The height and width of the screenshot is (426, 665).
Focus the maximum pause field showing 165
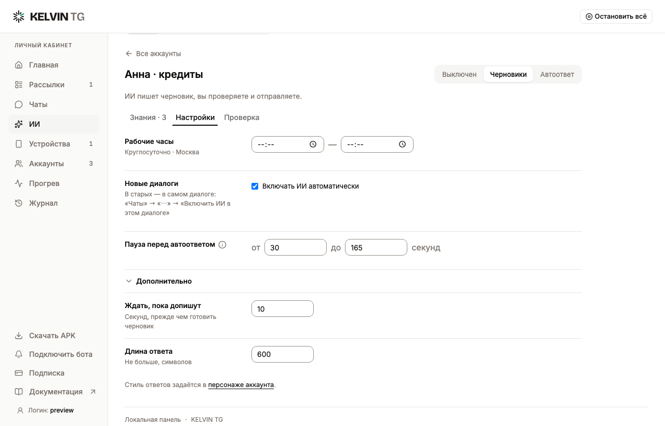click(x=376, y=247)
